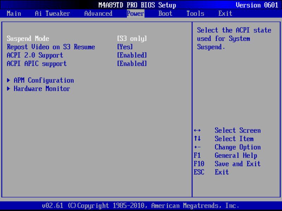Expand the APM Configuration submenu

[44, 80]
